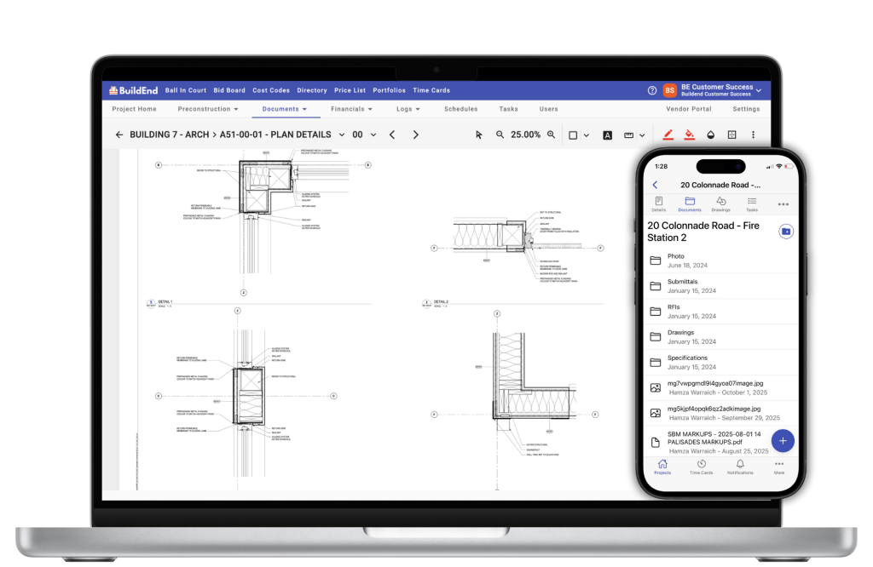Click the zoom out magnifier icon
Viewport: 873px width, 567px height.
500,135
